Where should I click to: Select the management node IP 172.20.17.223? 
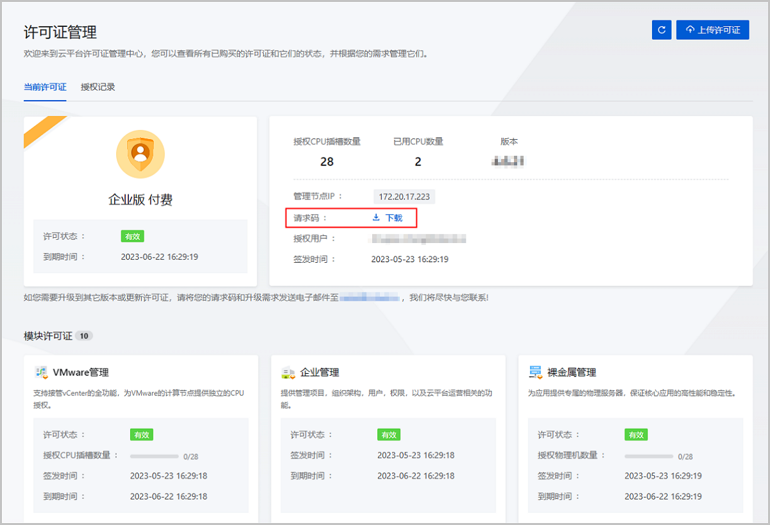(404, 196)
